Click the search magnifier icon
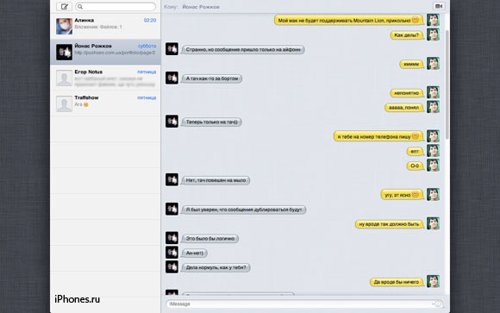The width and height of the screenshot is (500, 313). click(80, 6)
